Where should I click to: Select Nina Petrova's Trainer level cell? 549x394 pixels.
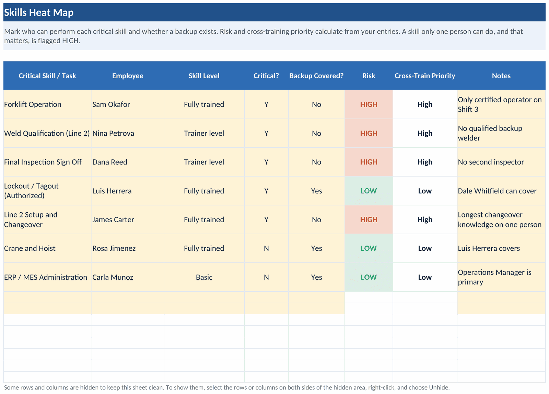coord(204,133)
